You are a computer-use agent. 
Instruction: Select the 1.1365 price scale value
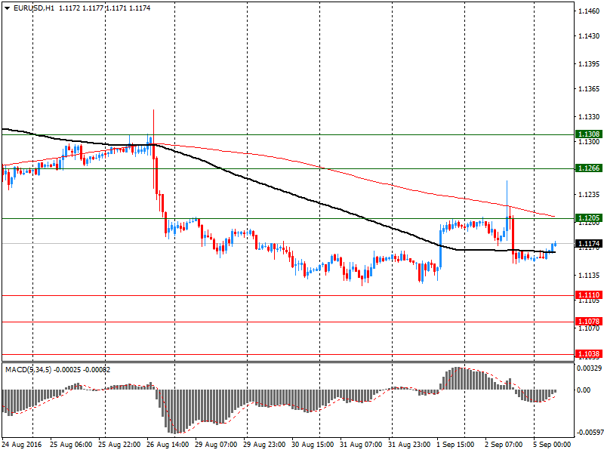(589, 89)
